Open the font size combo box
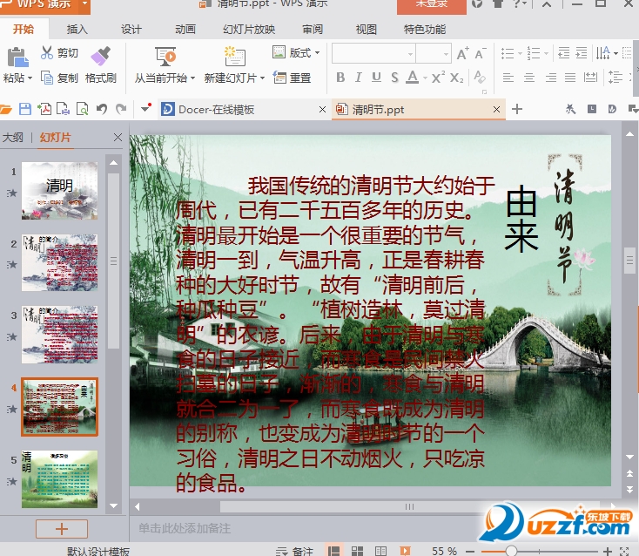The height and width of the screenshot is (556, 639). (x=434, y=53)
